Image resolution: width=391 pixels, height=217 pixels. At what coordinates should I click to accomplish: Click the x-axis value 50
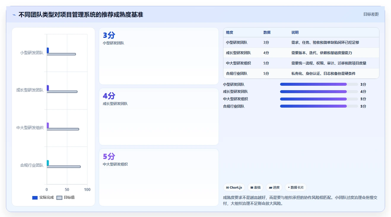tap(67, 190)
